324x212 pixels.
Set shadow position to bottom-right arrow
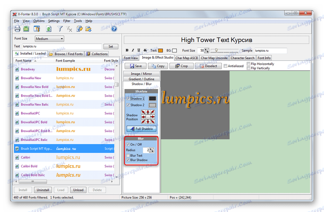click(152, 121)
